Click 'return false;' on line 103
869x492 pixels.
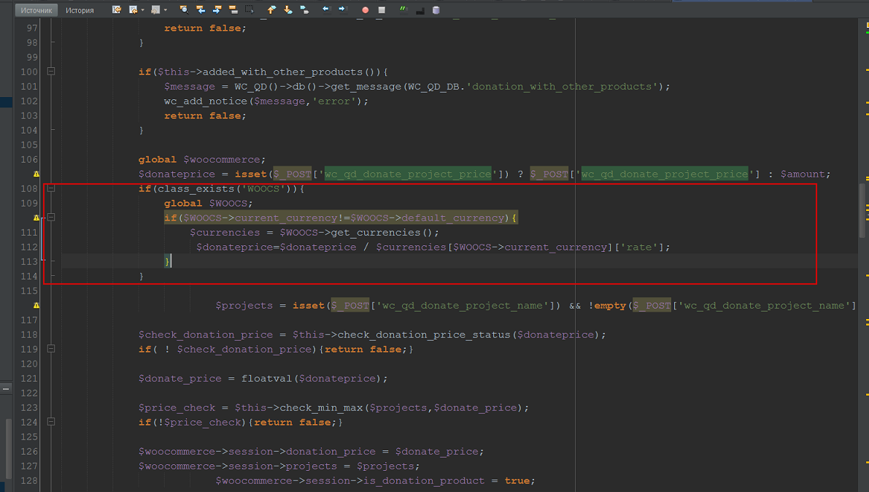click(205, 116)
